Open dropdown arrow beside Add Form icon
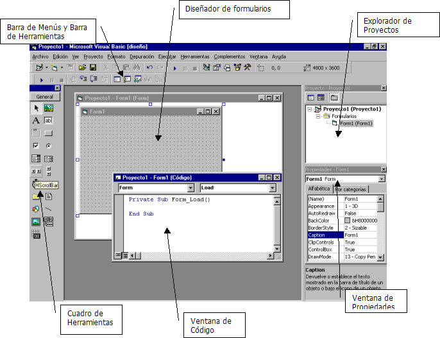440x338 pixels. [x=62, y=67]
